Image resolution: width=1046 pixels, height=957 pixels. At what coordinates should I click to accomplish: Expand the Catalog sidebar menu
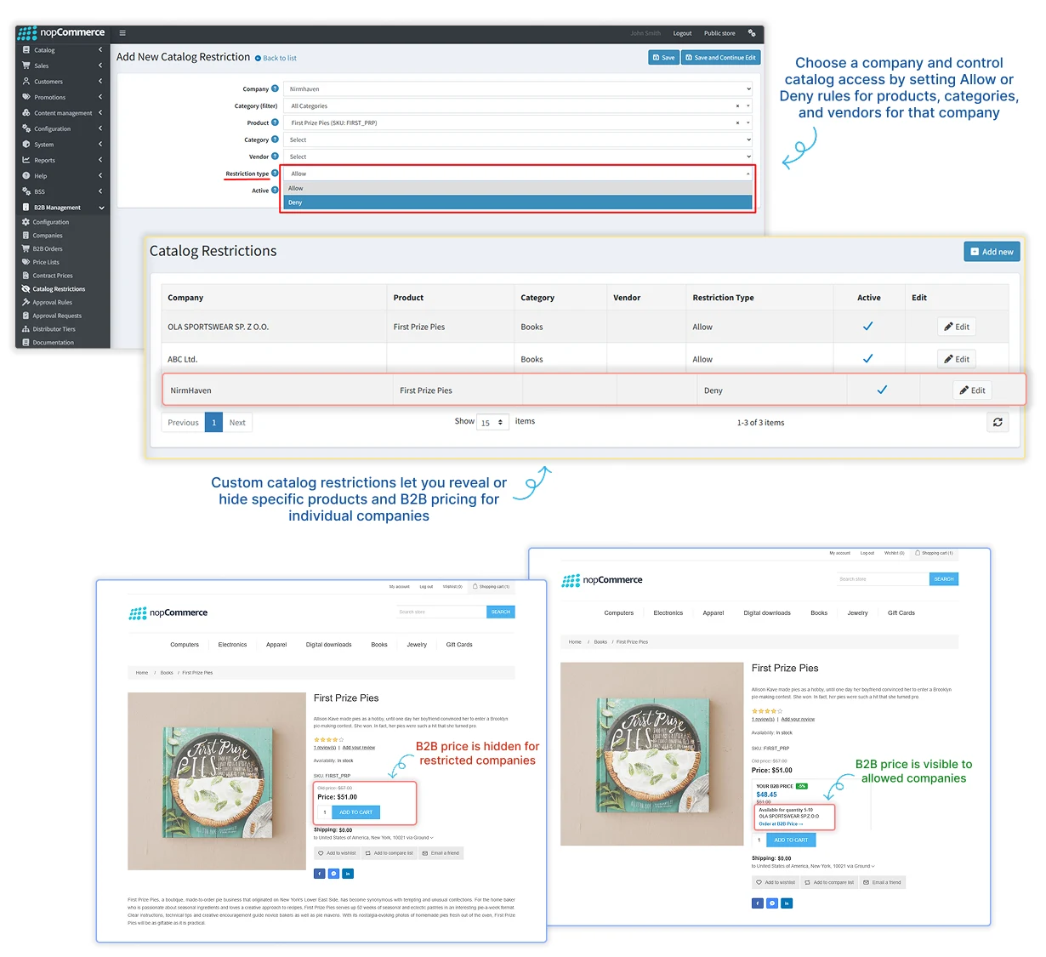pos(63,50)
